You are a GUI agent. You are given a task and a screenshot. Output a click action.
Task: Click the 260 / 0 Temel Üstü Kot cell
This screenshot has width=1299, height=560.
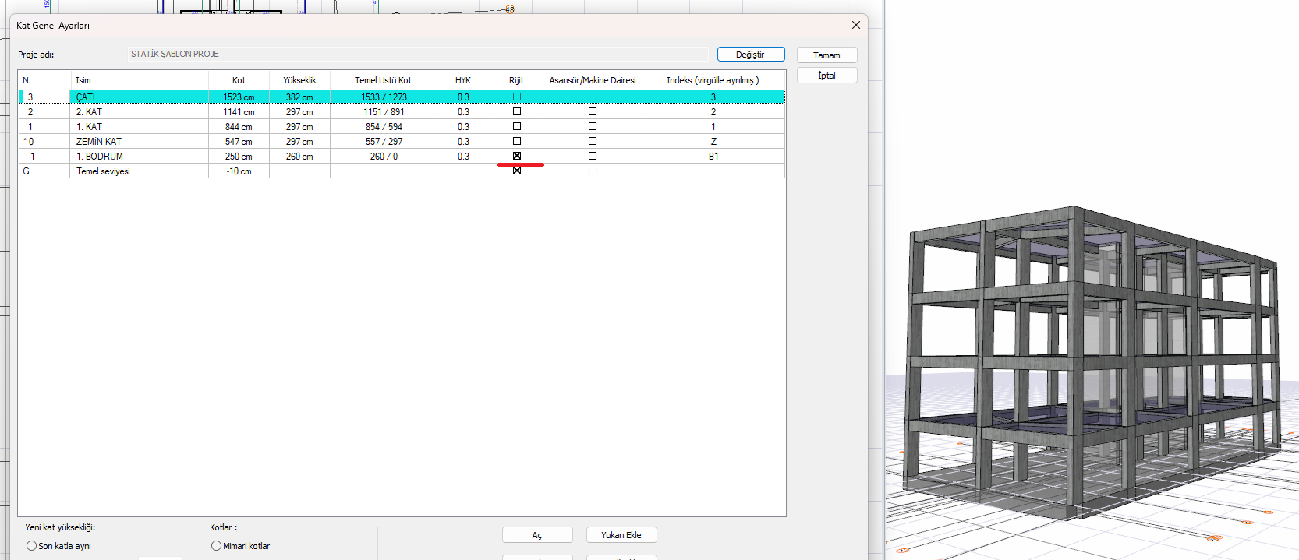coord(384,157)
